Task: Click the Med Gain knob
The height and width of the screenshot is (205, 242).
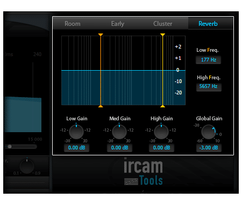Action: coord(119,132)
